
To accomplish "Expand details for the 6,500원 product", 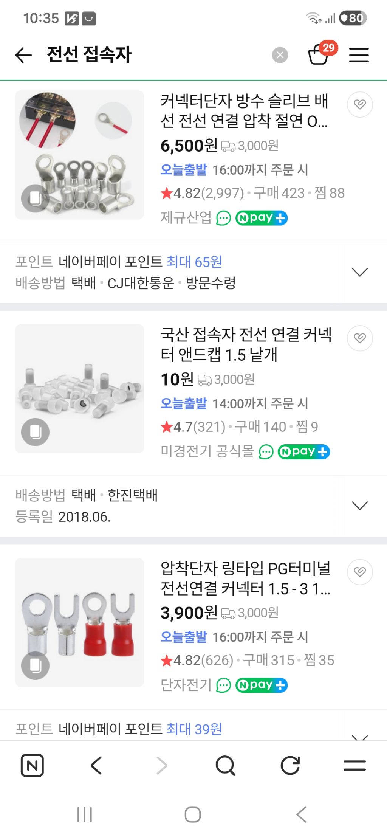I will coord(359,272).
